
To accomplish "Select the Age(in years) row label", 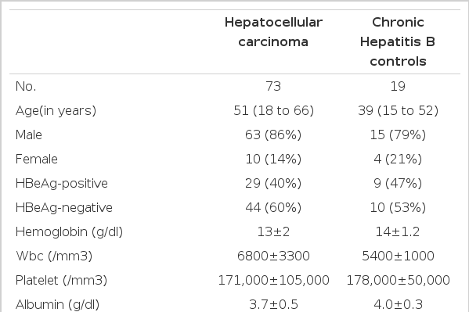I will tap(56, 110).
